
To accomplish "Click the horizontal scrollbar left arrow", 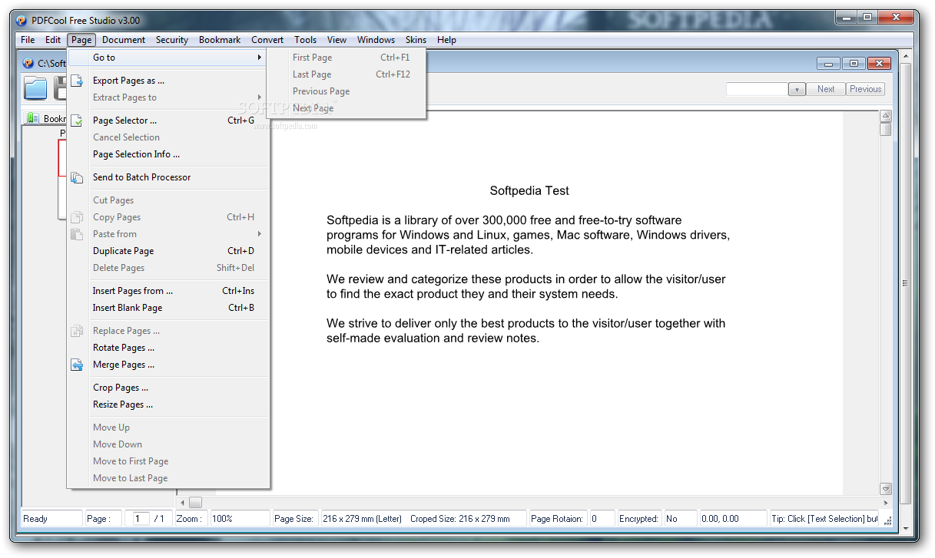I will pyautogui.click(x=181, y=503).
